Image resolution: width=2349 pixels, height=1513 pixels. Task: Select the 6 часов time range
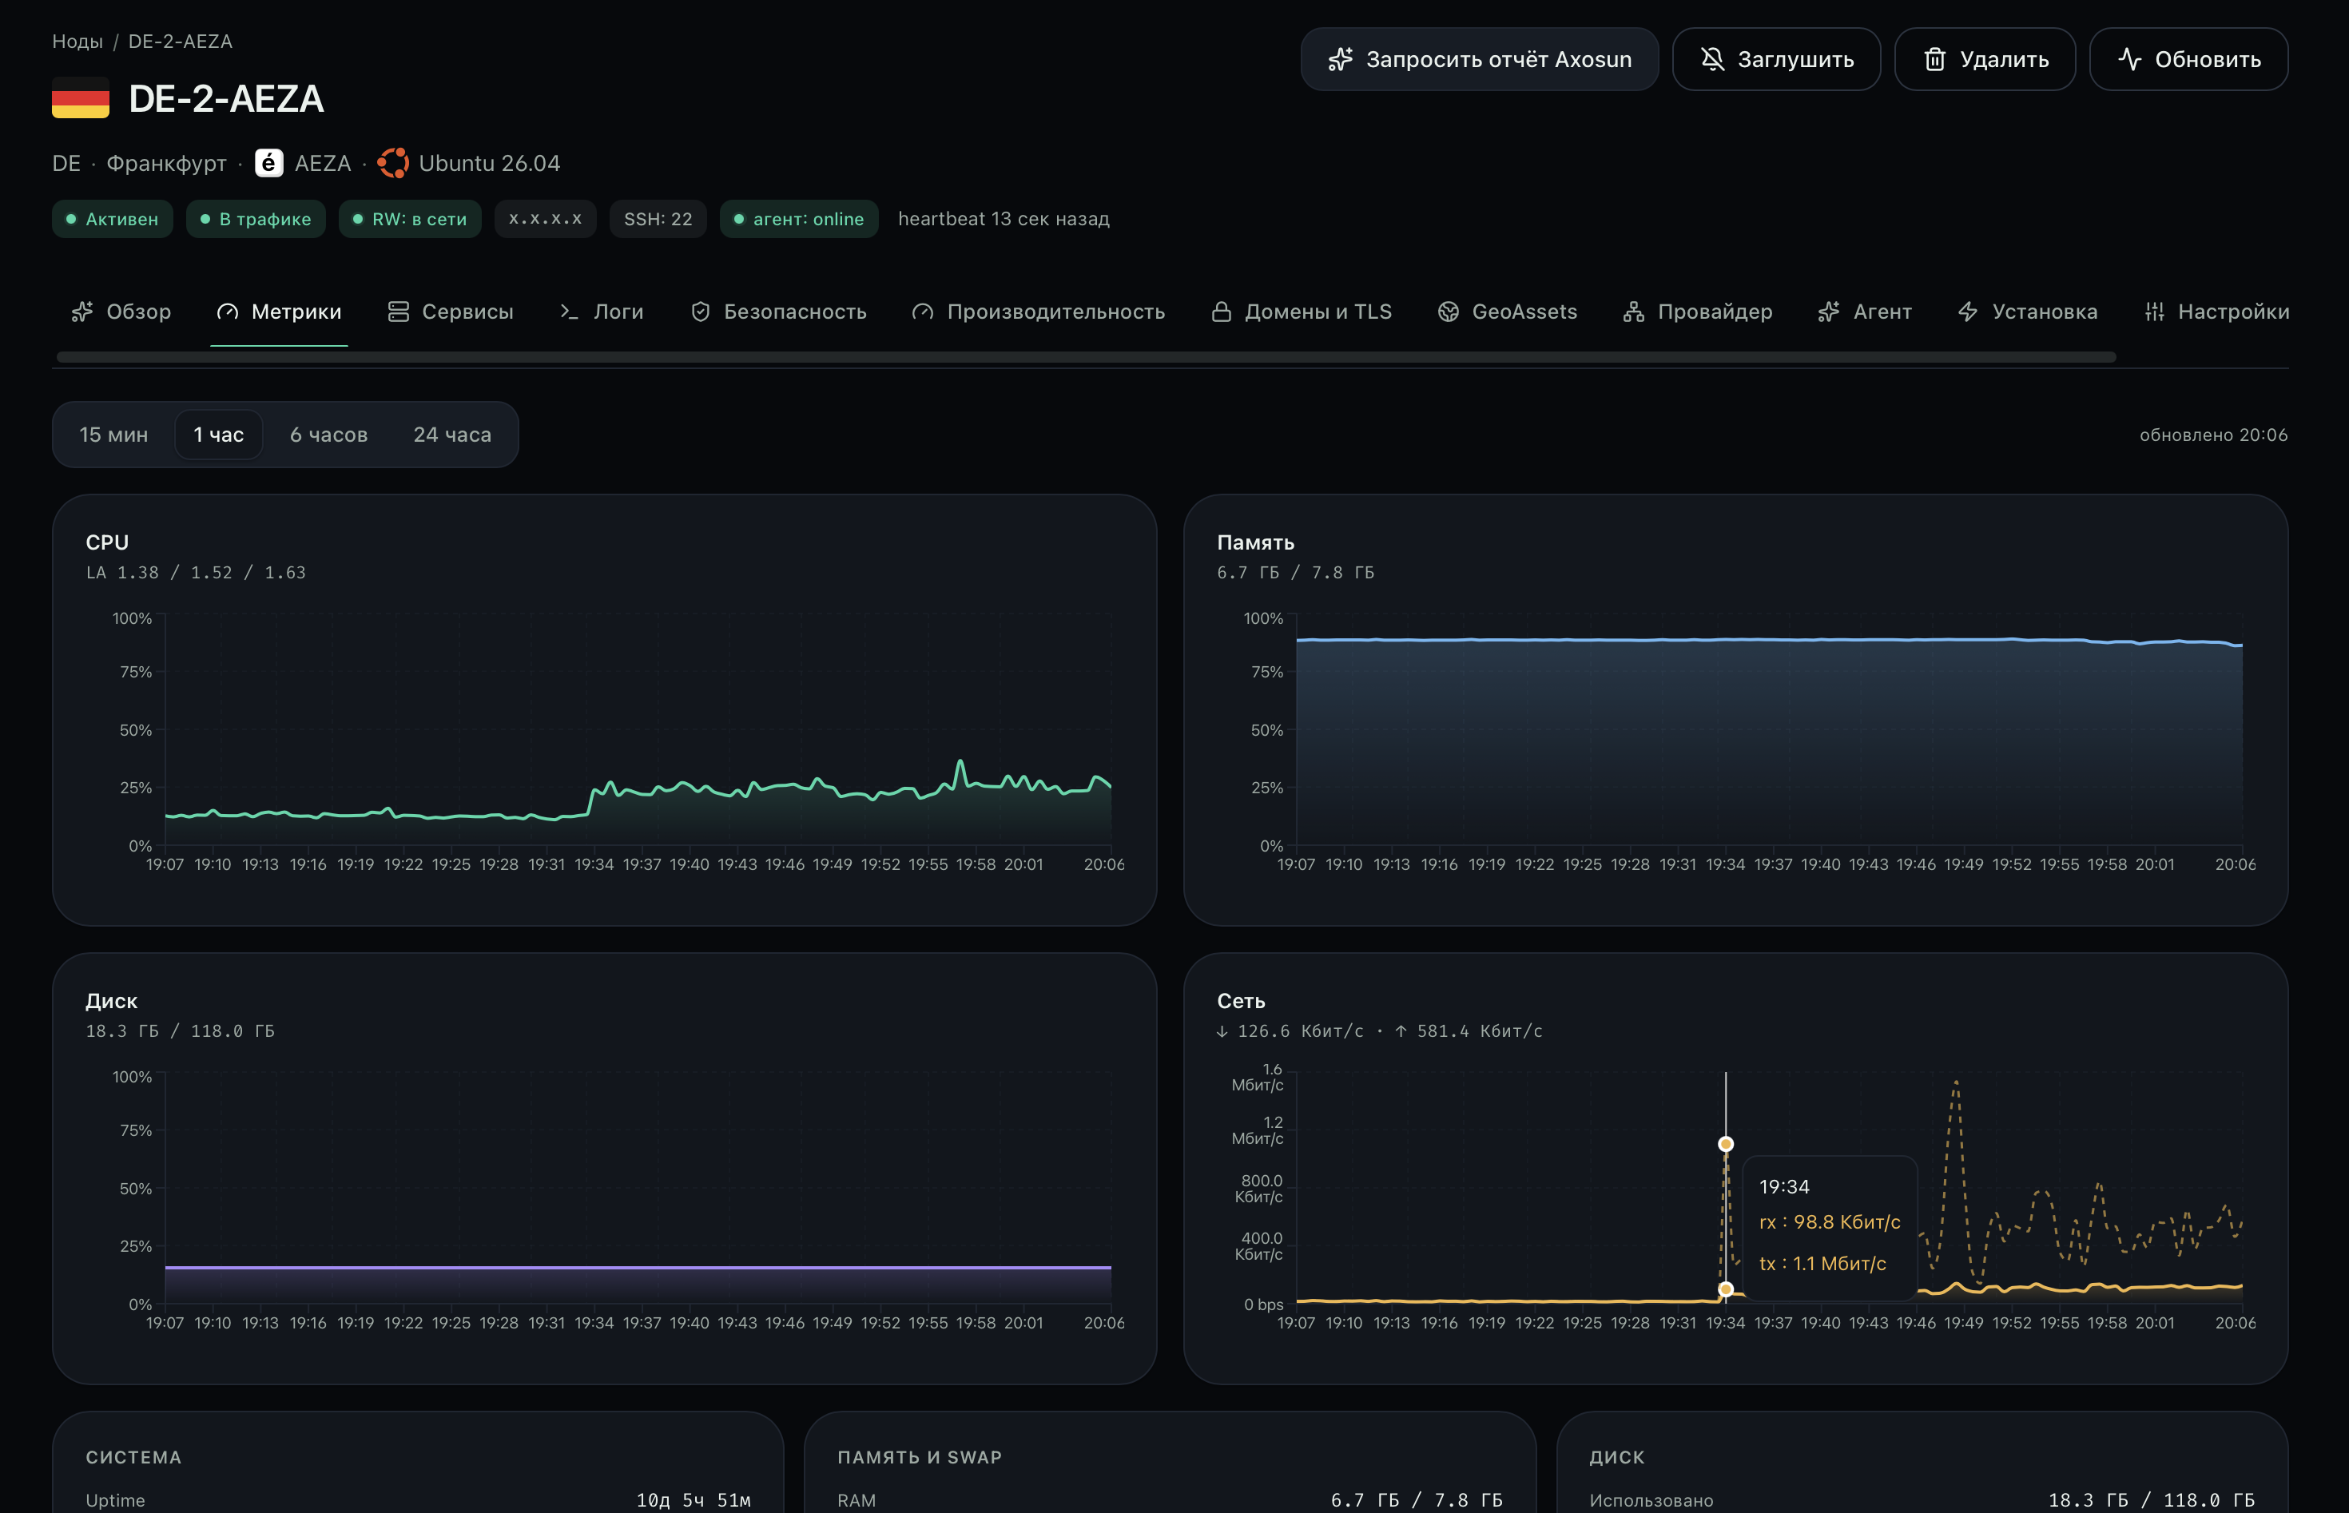[329, 435]
